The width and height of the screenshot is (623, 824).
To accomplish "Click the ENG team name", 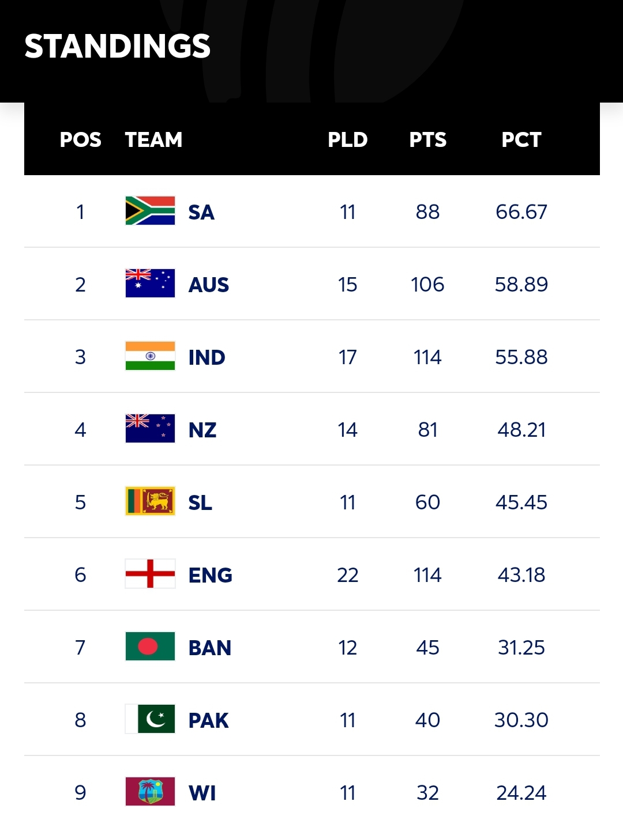I will 211,576.
